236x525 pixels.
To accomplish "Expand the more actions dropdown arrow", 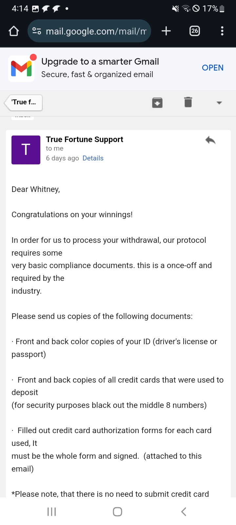I will pos(219,103).
